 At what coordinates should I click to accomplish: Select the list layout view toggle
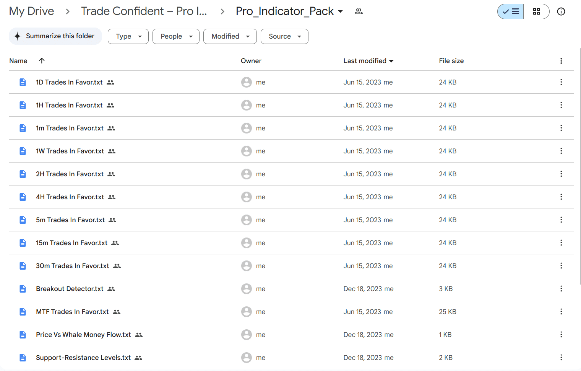(x=511, y=11)
